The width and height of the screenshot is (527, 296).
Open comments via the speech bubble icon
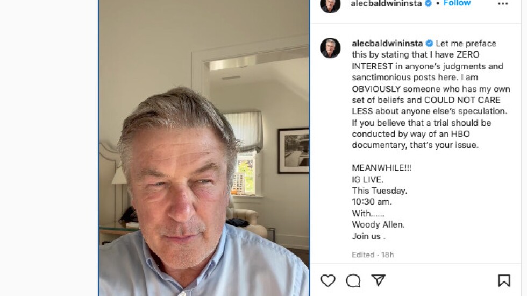coord(353,280)
